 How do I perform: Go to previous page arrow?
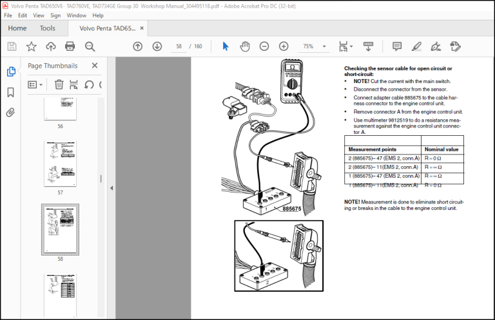pyautogui.click(x=138, y=46)
